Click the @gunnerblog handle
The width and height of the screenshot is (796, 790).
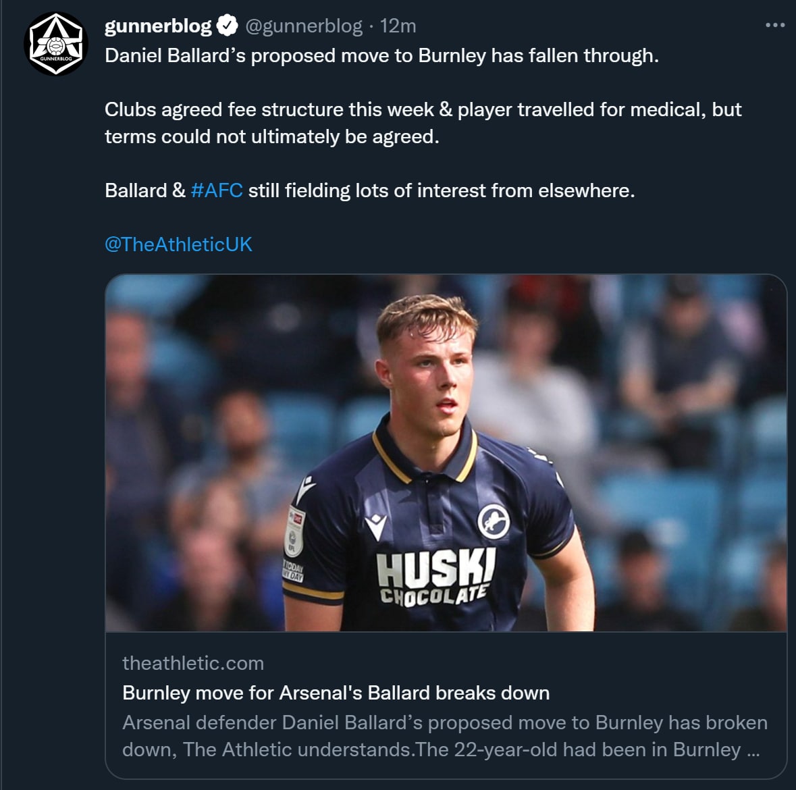303,26
